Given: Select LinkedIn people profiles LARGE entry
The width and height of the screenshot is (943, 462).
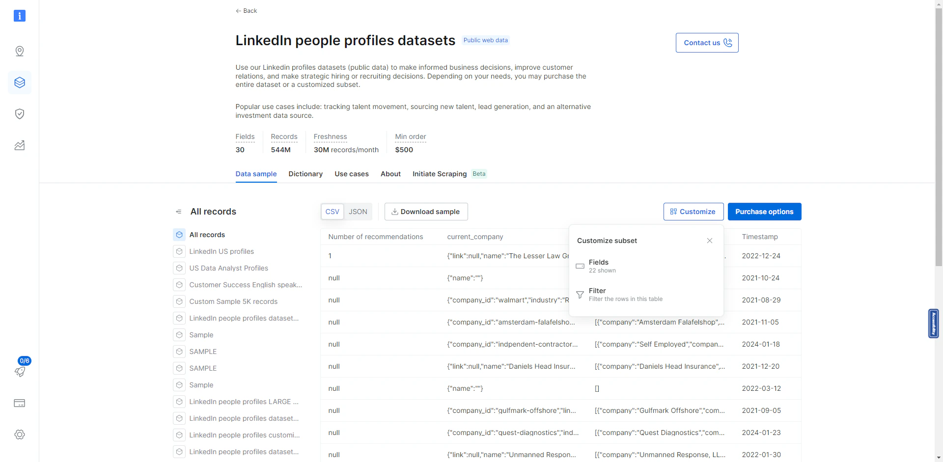Looking at the screenshot, I should pyautogui.click(x=244, y=402).
